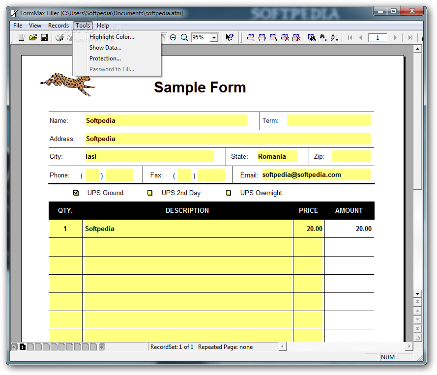Click the horizontal scrollbar left arrow
The width and height of the screenshot is (437, 375).
click(283, 346)
